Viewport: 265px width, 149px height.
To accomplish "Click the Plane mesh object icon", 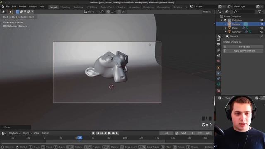I will pos(229,28).
